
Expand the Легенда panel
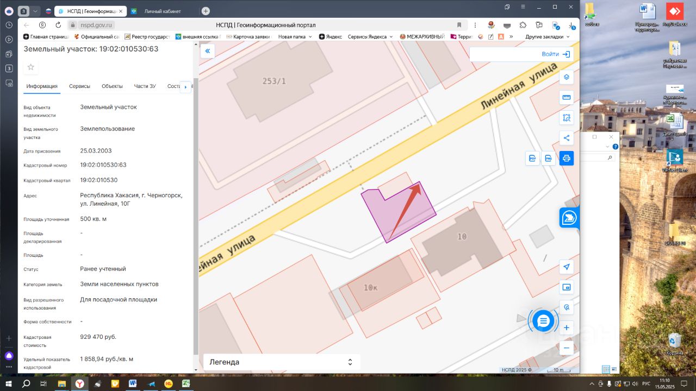tap(281, 362)
